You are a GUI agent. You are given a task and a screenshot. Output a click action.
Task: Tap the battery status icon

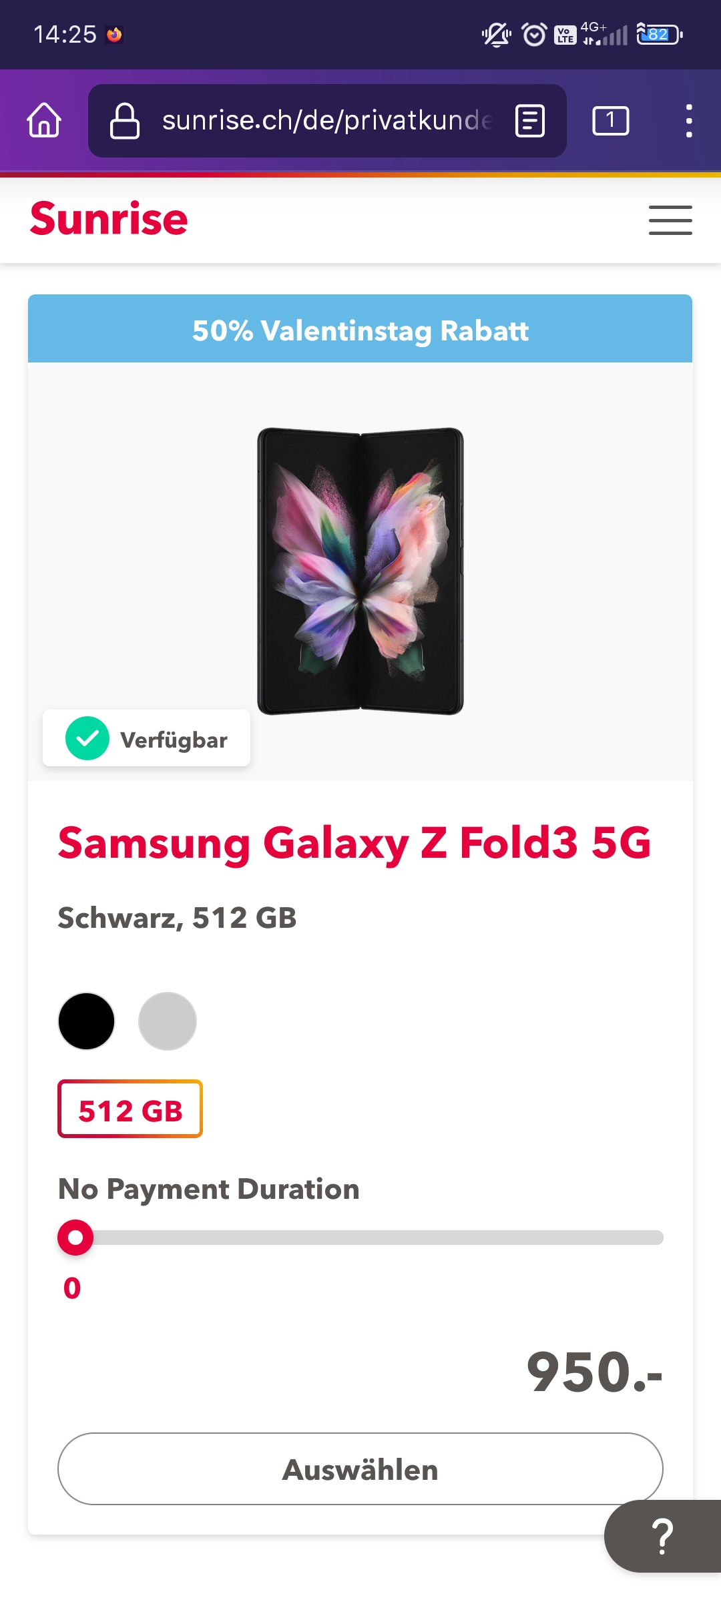click(x=659, y=35)
